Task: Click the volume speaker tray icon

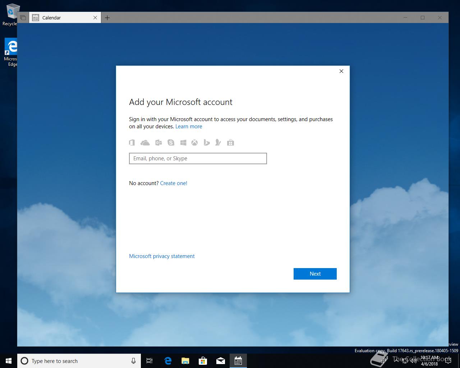Action: 413,361
